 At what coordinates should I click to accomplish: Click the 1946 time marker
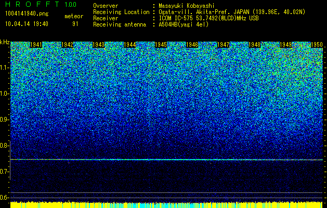click(192, 45)
